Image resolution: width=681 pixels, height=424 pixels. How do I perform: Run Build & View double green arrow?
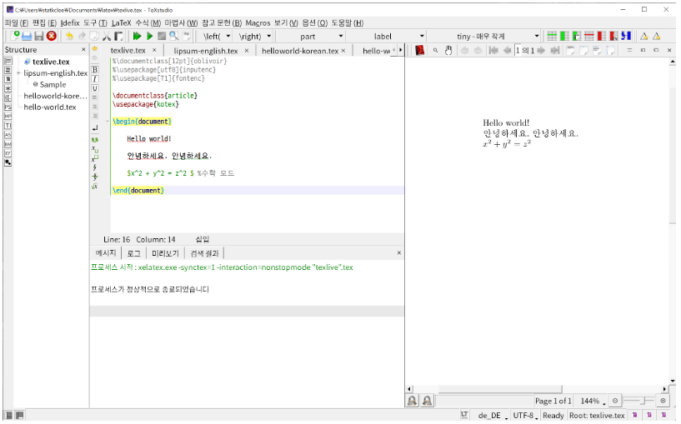(x=137, y=36)
